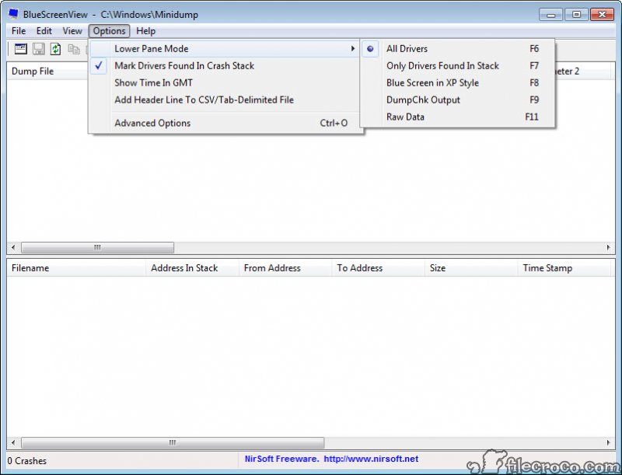
Task: Select the All Drivers radio option
Action: tap(457, 49)
